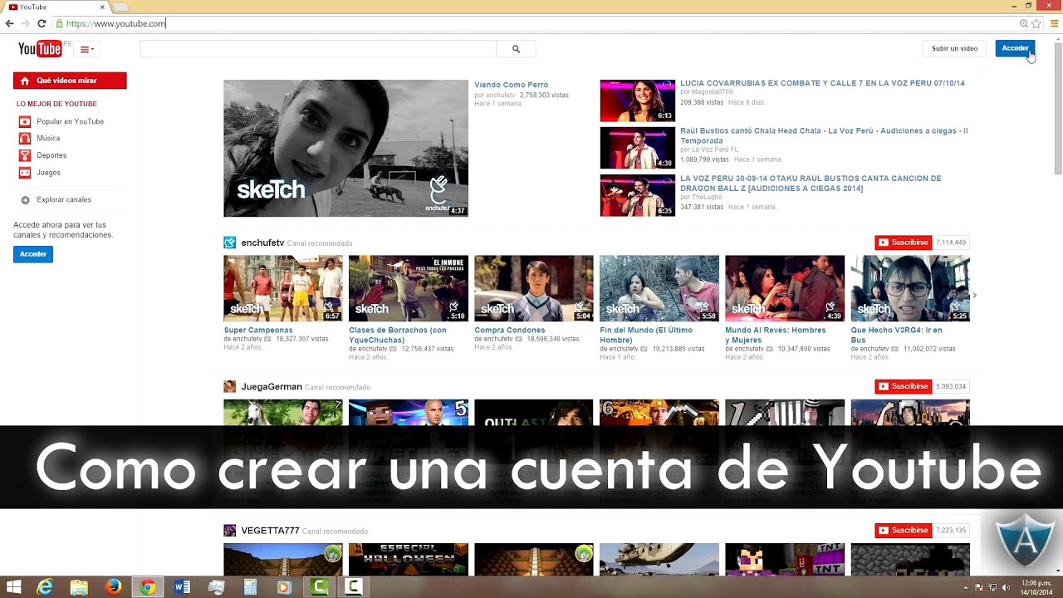Open the Que Hecho V3RG4 video thumbnail

(910, 288)
